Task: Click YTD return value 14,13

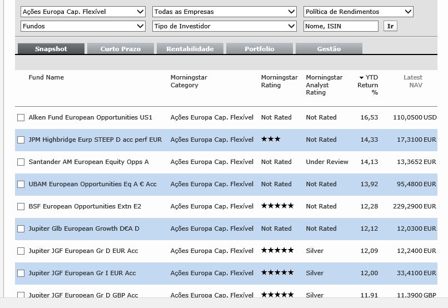Action: tap(369, 162)
